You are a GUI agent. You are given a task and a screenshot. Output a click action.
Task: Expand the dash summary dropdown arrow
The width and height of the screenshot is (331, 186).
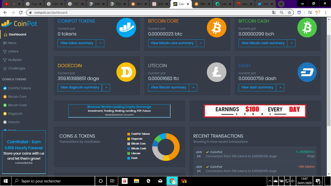280,88
